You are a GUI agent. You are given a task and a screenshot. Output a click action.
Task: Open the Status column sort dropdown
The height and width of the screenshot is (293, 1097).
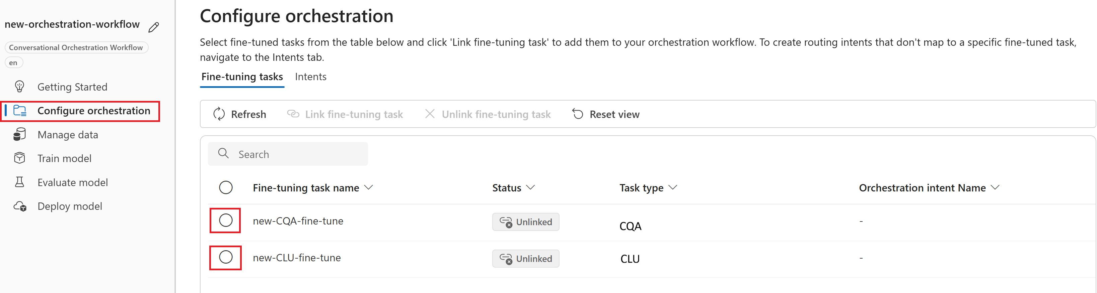click(530, 187)
